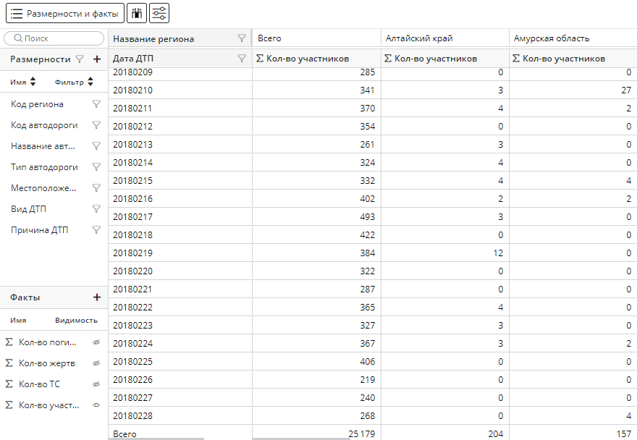This screenshot has width=637, height=440.
Task: Open the settings sliders icon in toolbar
Action: (160, 13)
